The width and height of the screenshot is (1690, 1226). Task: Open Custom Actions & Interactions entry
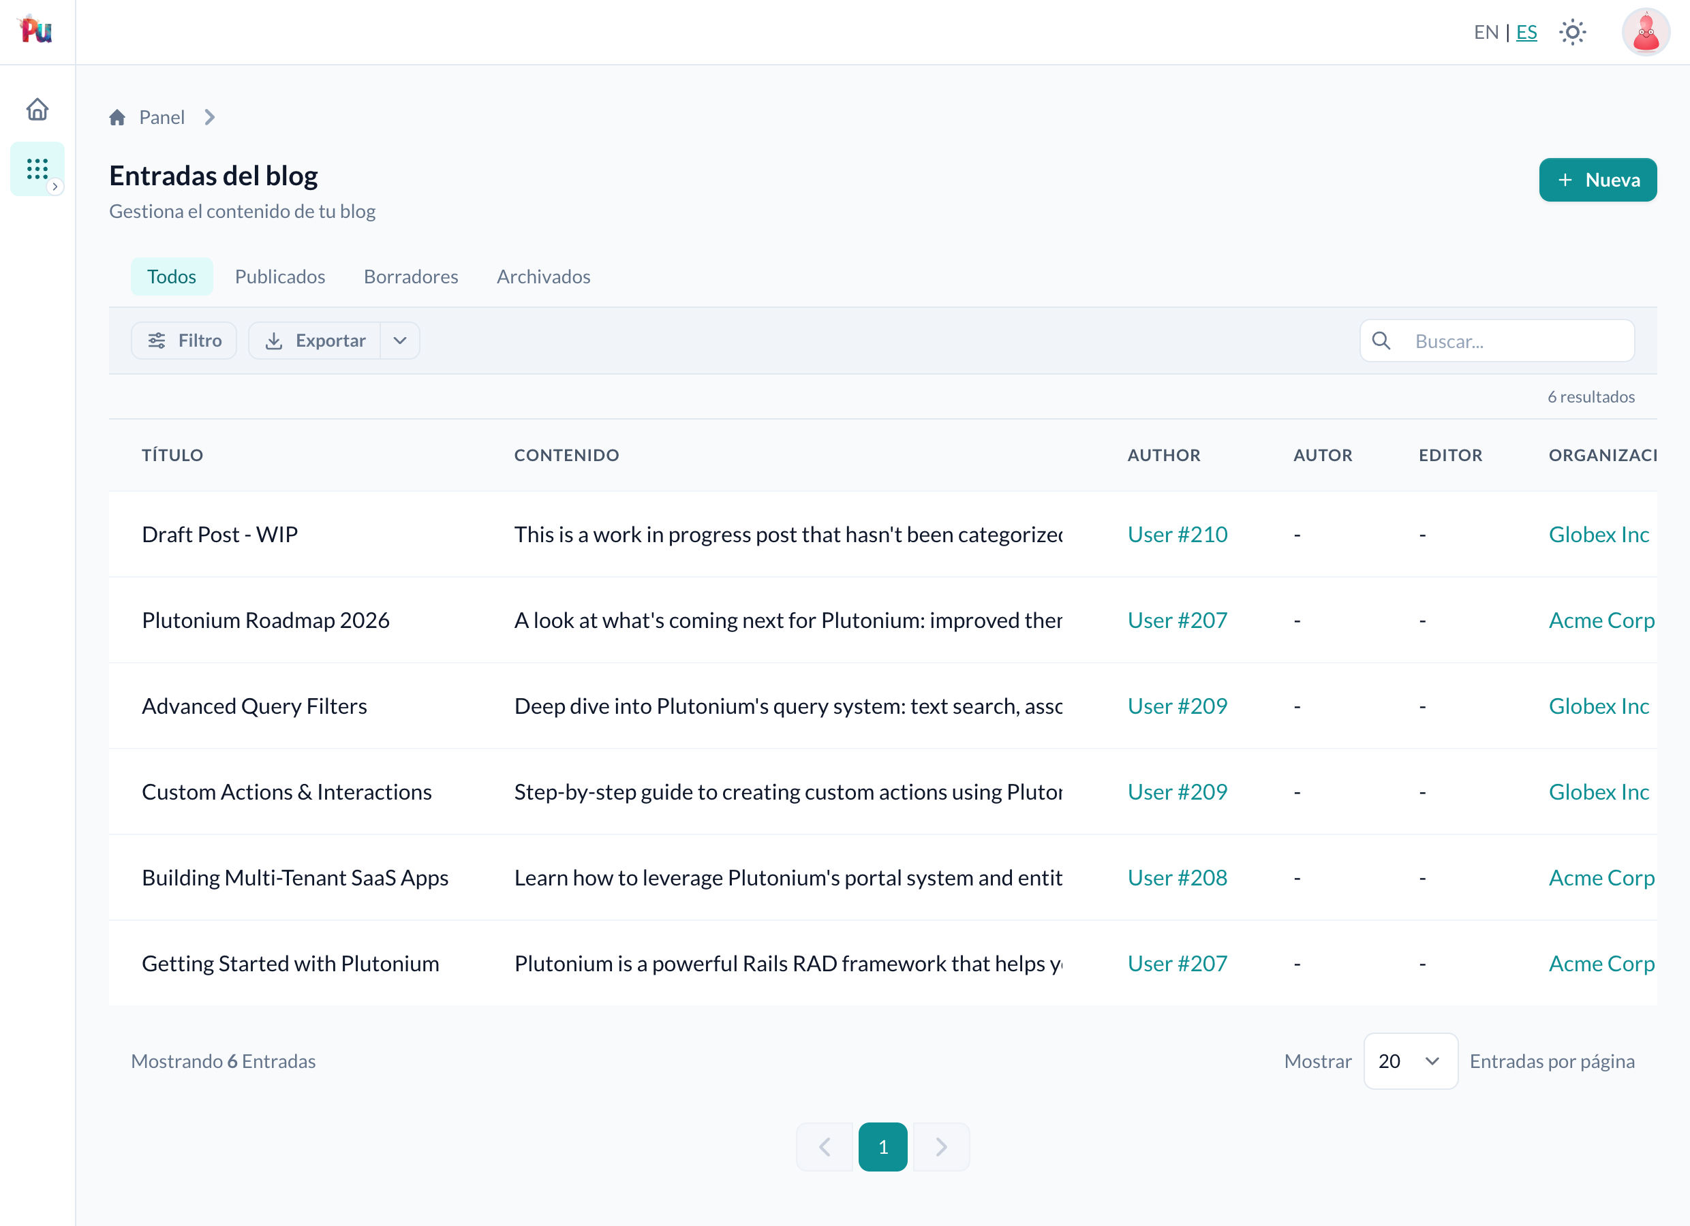tap(287, 791)
